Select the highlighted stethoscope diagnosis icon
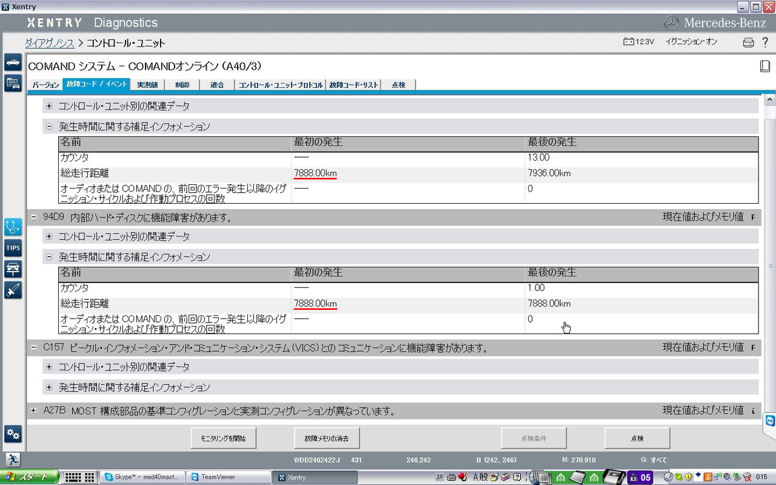776x485 pixels. tap(13, 227)
